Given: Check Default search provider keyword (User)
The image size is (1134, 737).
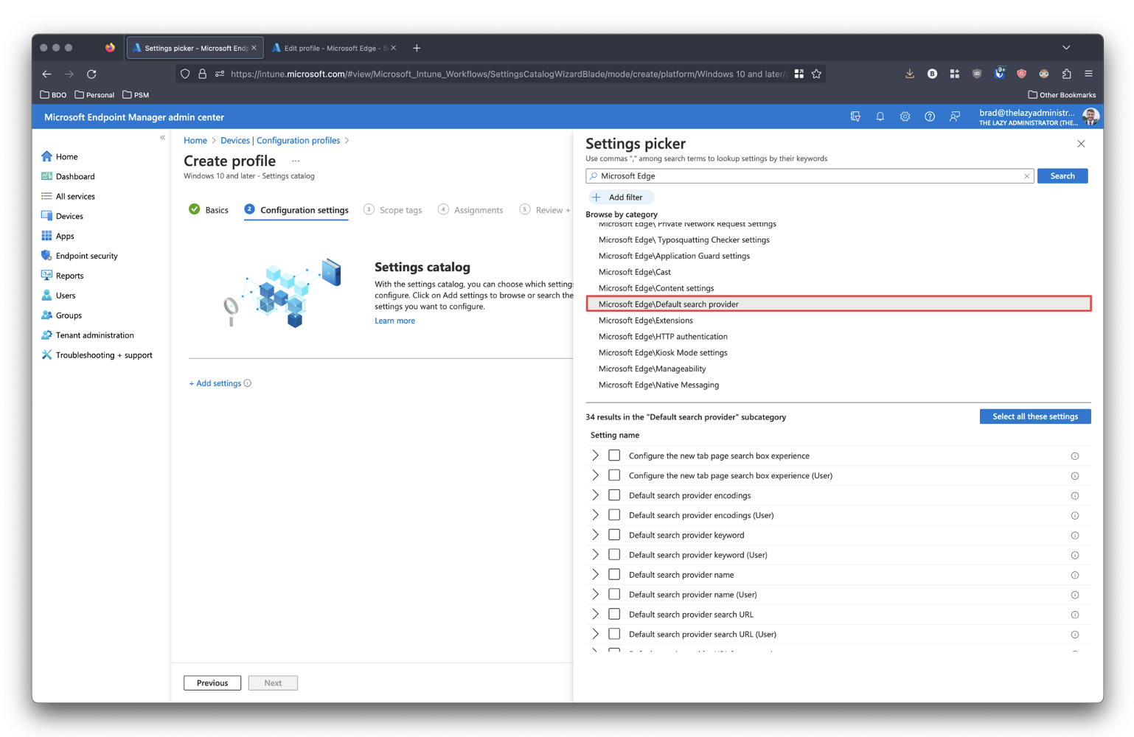Looking at the screenshot, I should [x=614, y=555].
